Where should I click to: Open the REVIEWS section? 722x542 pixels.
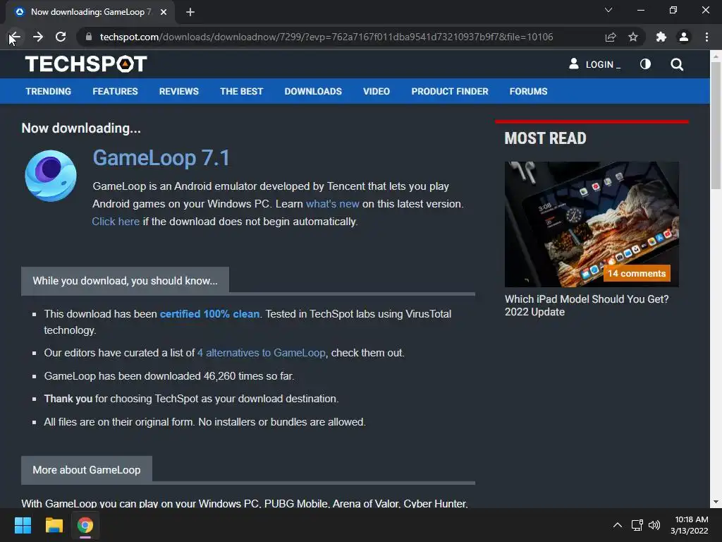pyautogui.click(x=178, y=91)
